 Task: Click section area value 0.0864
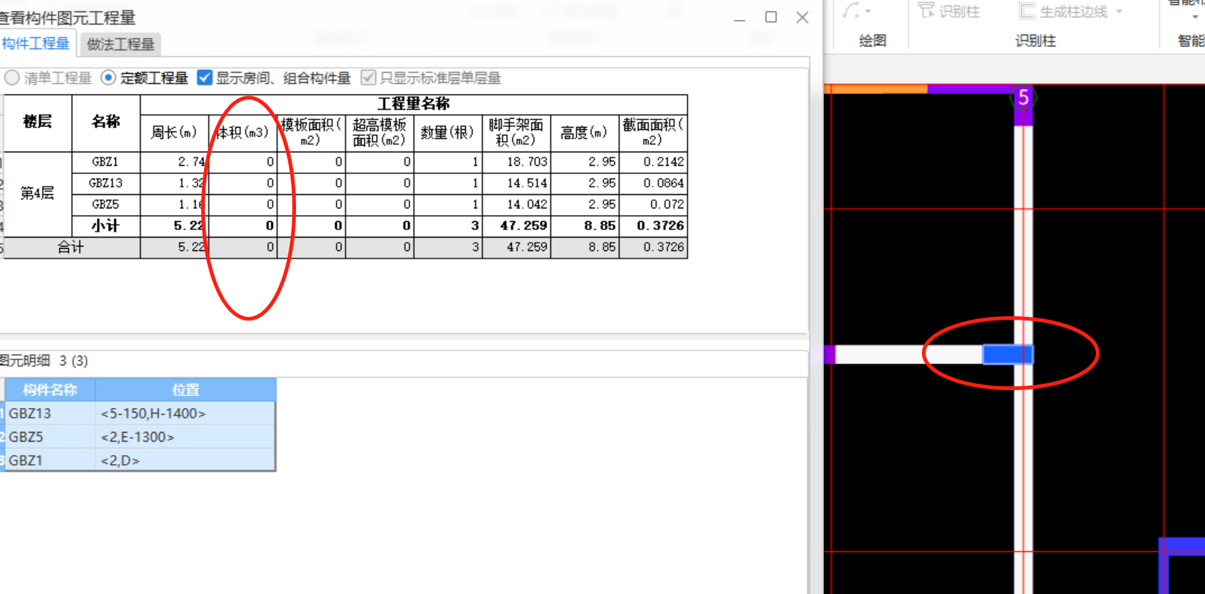(653, 183)
